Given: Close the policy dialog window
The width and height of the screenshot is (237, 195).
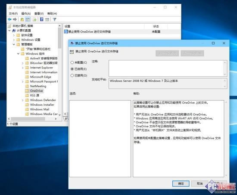Looking at the screenshot, I should pyautogui.click(x=224, y=43).
